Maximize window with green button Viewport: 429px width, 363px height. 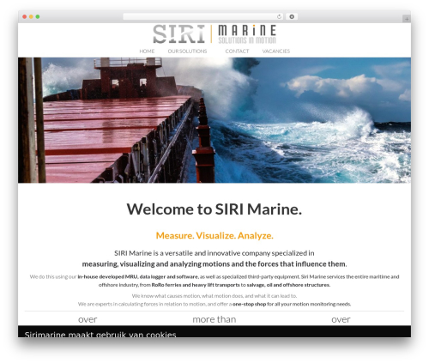coord(38,16)
